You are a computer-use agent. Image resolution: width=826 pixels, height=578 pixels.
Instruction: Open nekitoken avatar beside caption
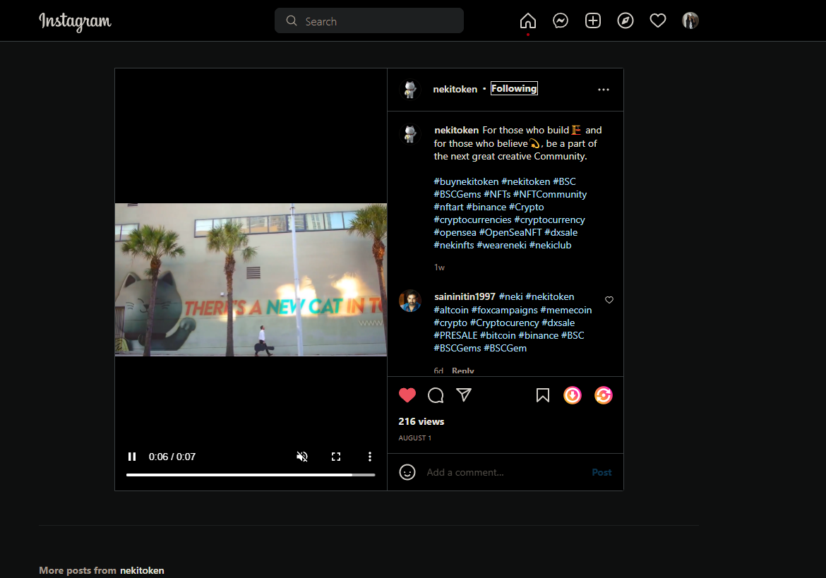410,133
